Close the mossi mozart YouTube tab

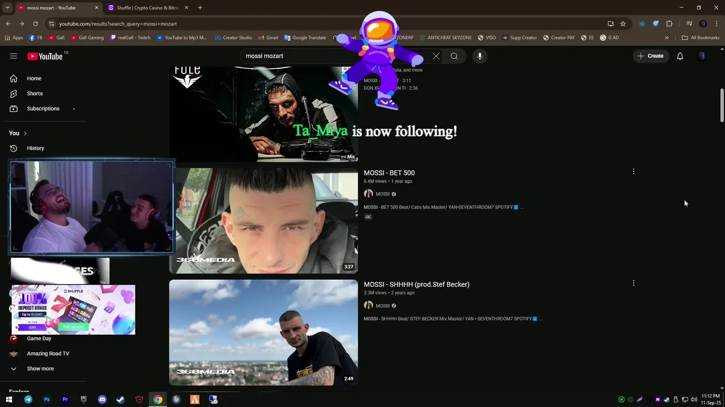click(x=96, y=8)
